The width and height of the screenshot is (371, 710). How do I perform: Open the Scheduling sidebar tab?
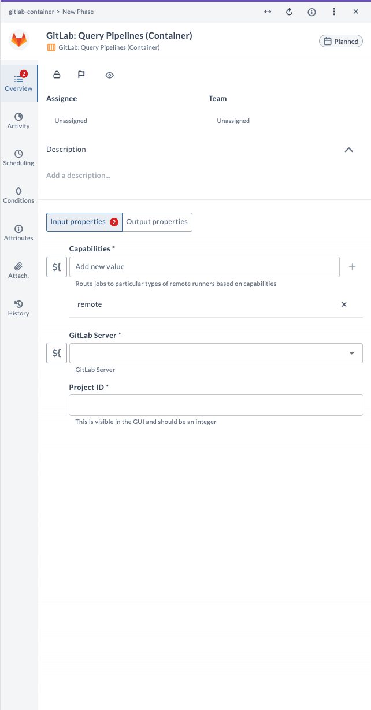pos(18,158)
